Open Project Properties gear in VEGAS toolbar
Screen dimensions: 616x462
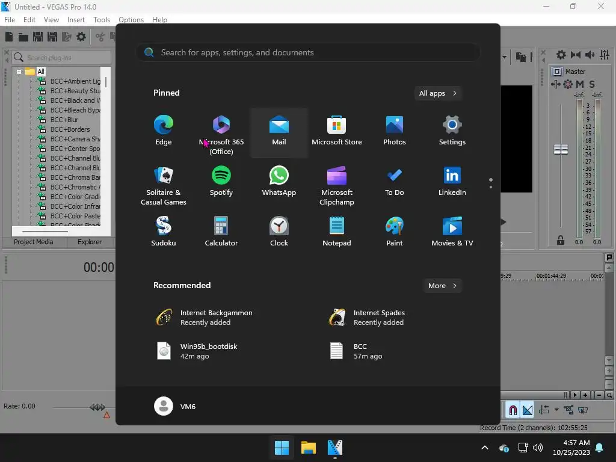click(x=81, y=37)
